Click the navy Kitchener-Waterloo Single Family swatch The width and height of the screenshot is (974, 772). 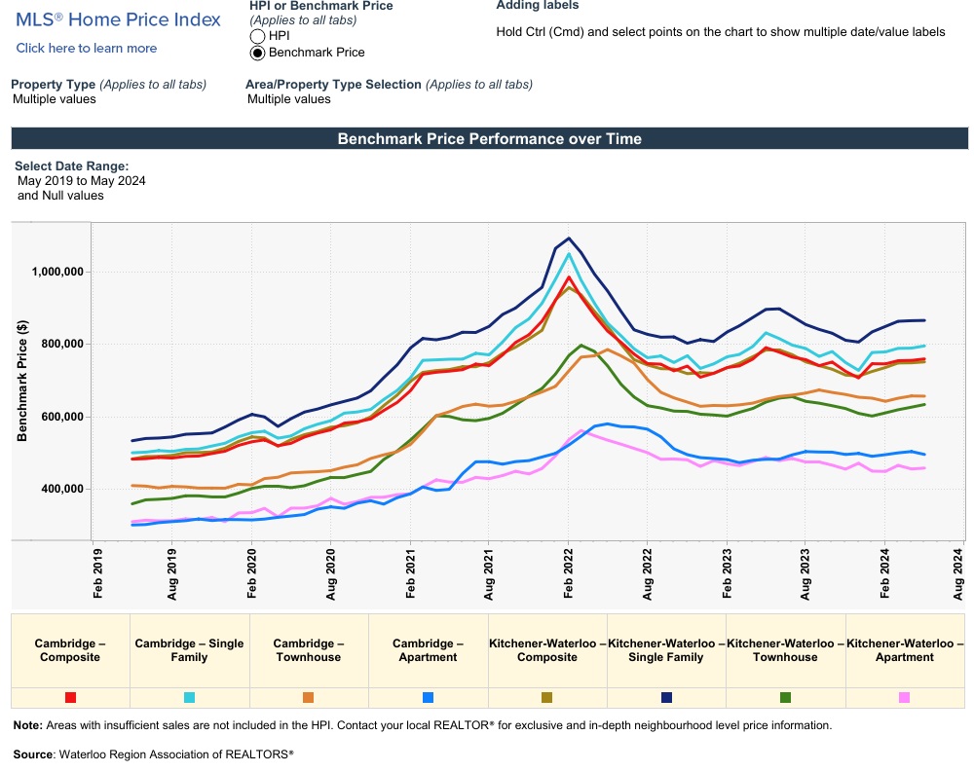coord(666,698)
